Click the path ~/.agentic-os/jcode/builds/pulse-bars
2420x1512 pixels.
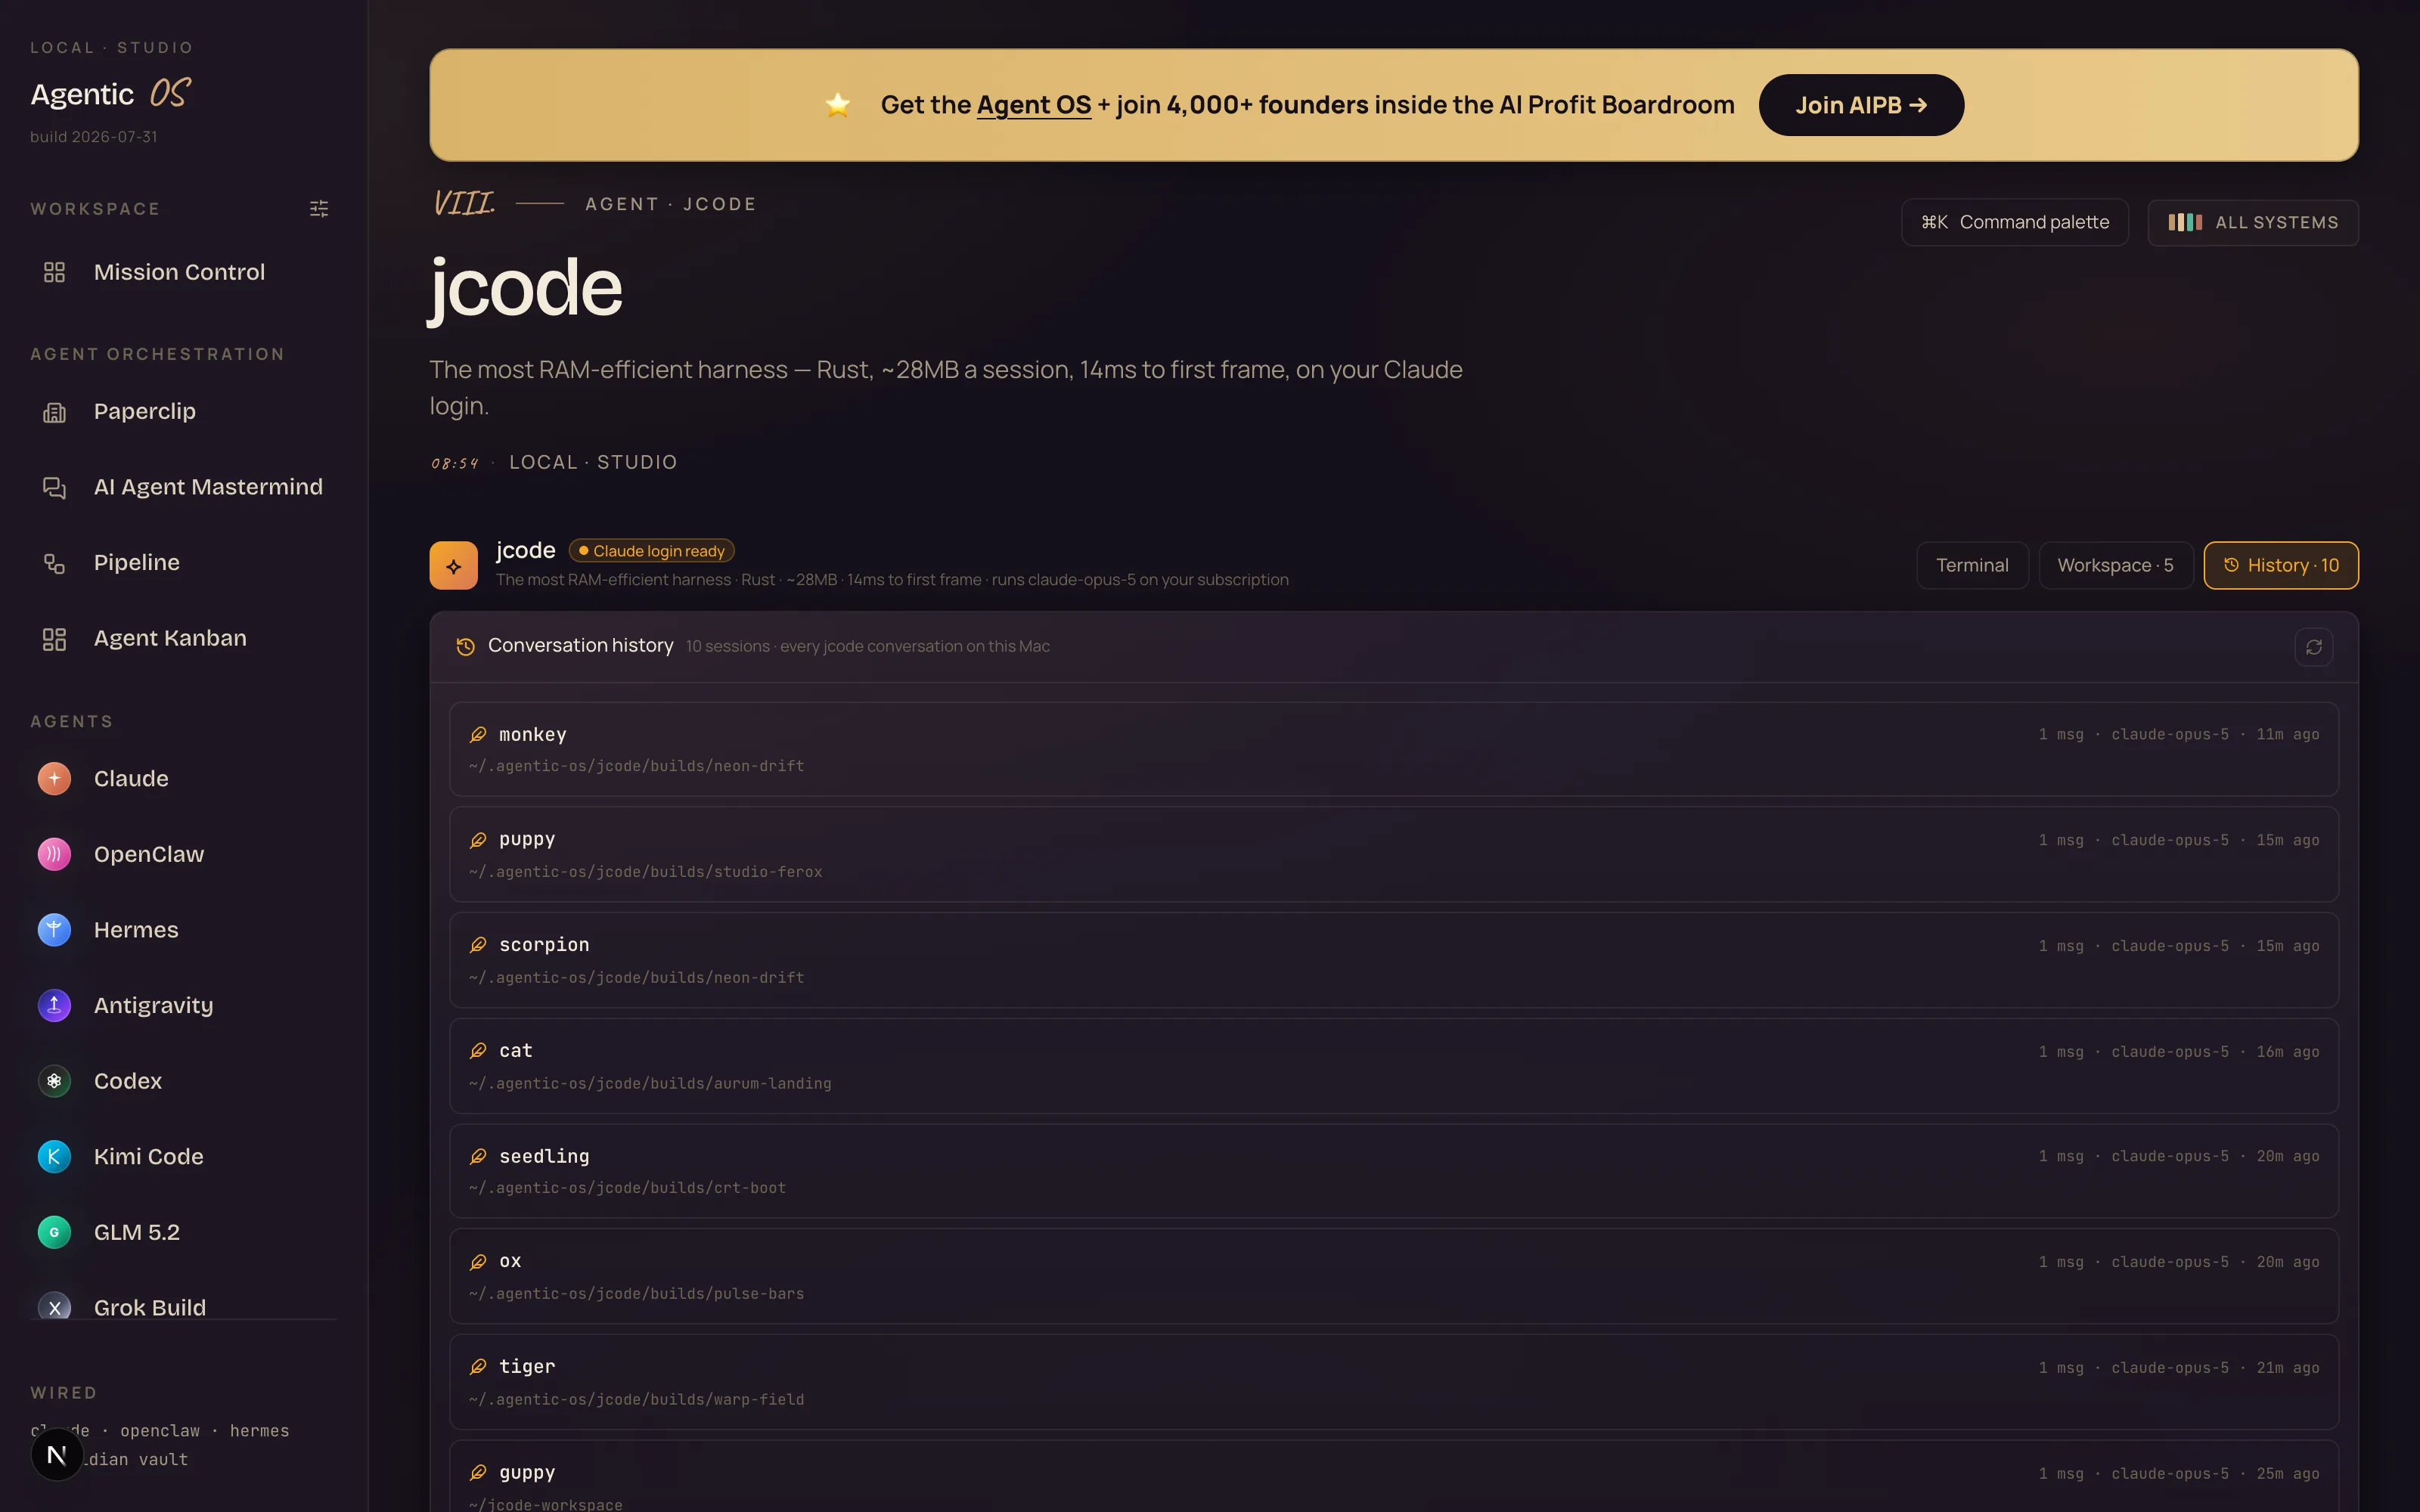click(x=636, y=1294)
